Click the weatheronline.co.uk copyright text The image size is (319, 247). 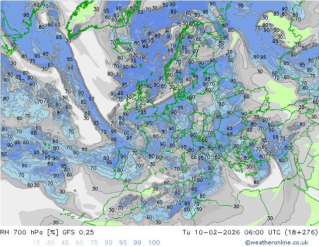pos(277,242)
